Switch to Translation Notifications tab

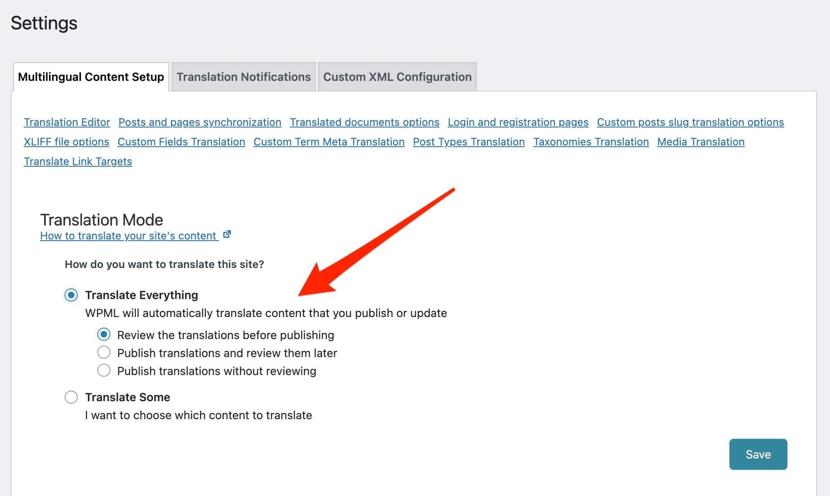pyautogui.click(x=243, y=77)
